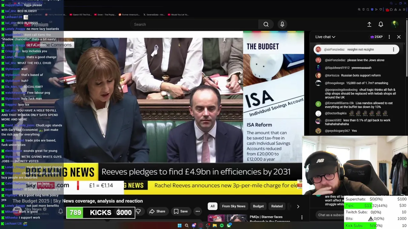The image size is (408, 229).
Task: Open Discord from the taskbar
Action: point(194,226)
